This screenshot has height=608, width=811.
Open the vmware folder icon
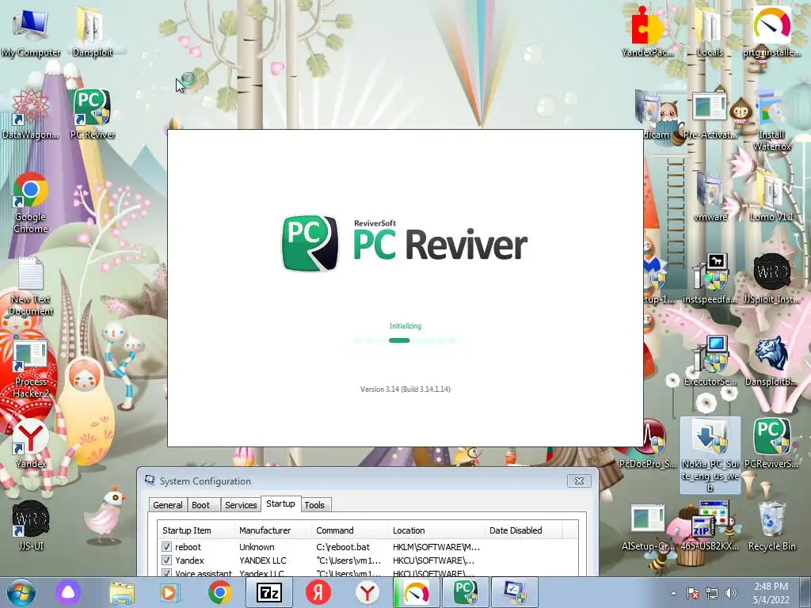click(x=710, y=196)
